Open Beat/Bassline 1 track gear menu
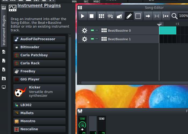This screenshot has width=188, height=134. pyautogui.click(x=85, y=39)
